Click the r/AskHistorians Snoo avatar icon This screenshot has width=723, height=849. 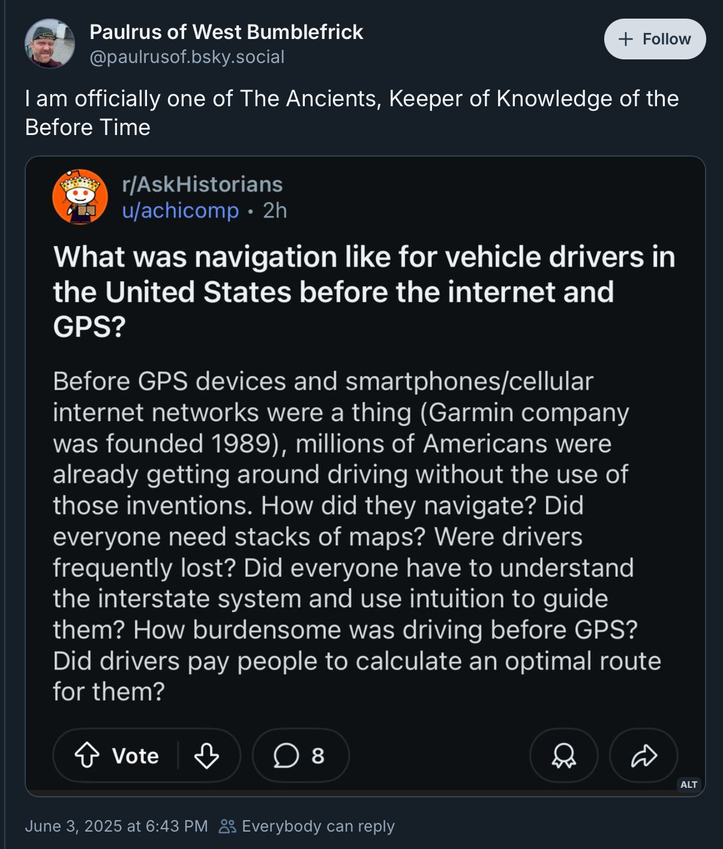pos(80,197)
